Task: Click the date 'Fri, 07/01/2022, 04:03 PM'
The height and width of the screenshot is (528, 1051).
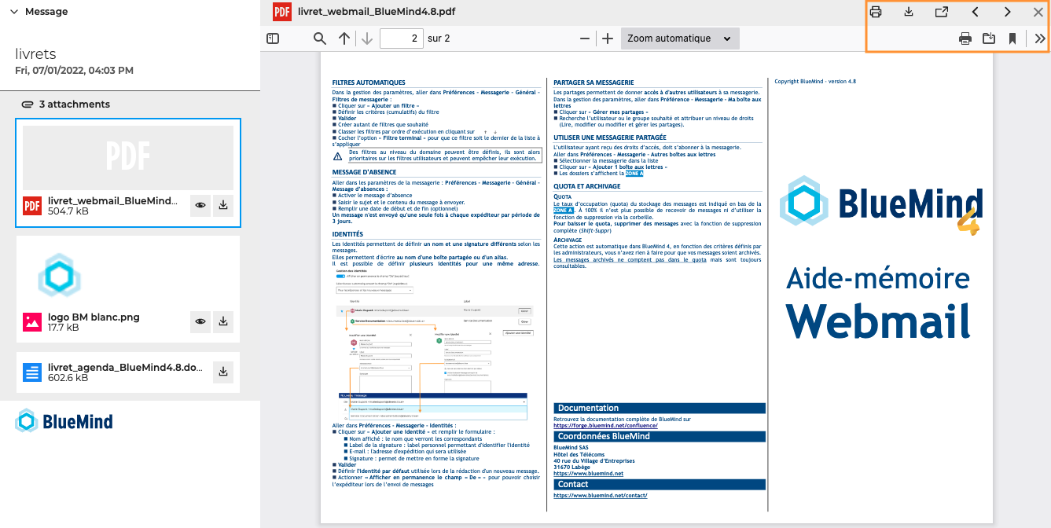Action: [x=74, y=71]
